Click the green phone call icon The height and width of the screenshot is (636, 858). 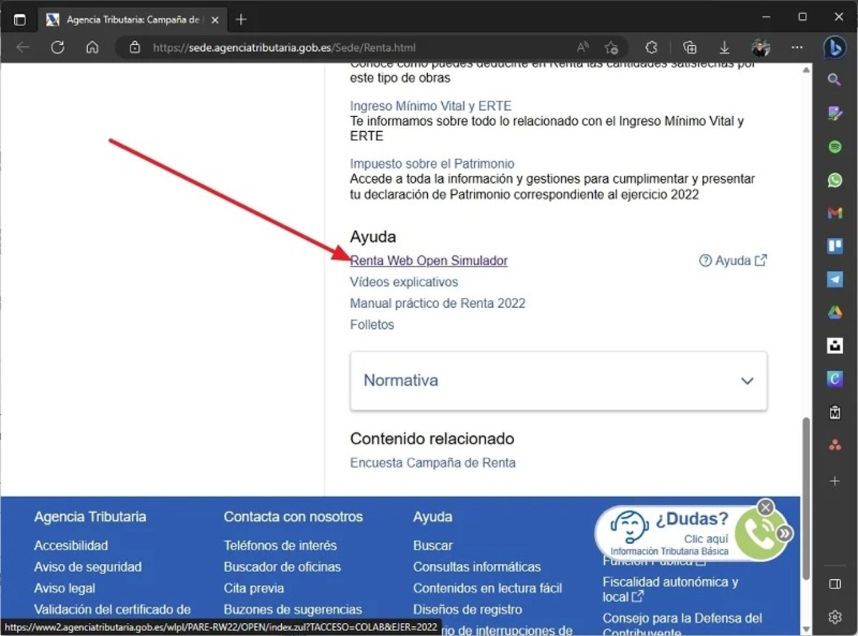(x=758, y=534)
